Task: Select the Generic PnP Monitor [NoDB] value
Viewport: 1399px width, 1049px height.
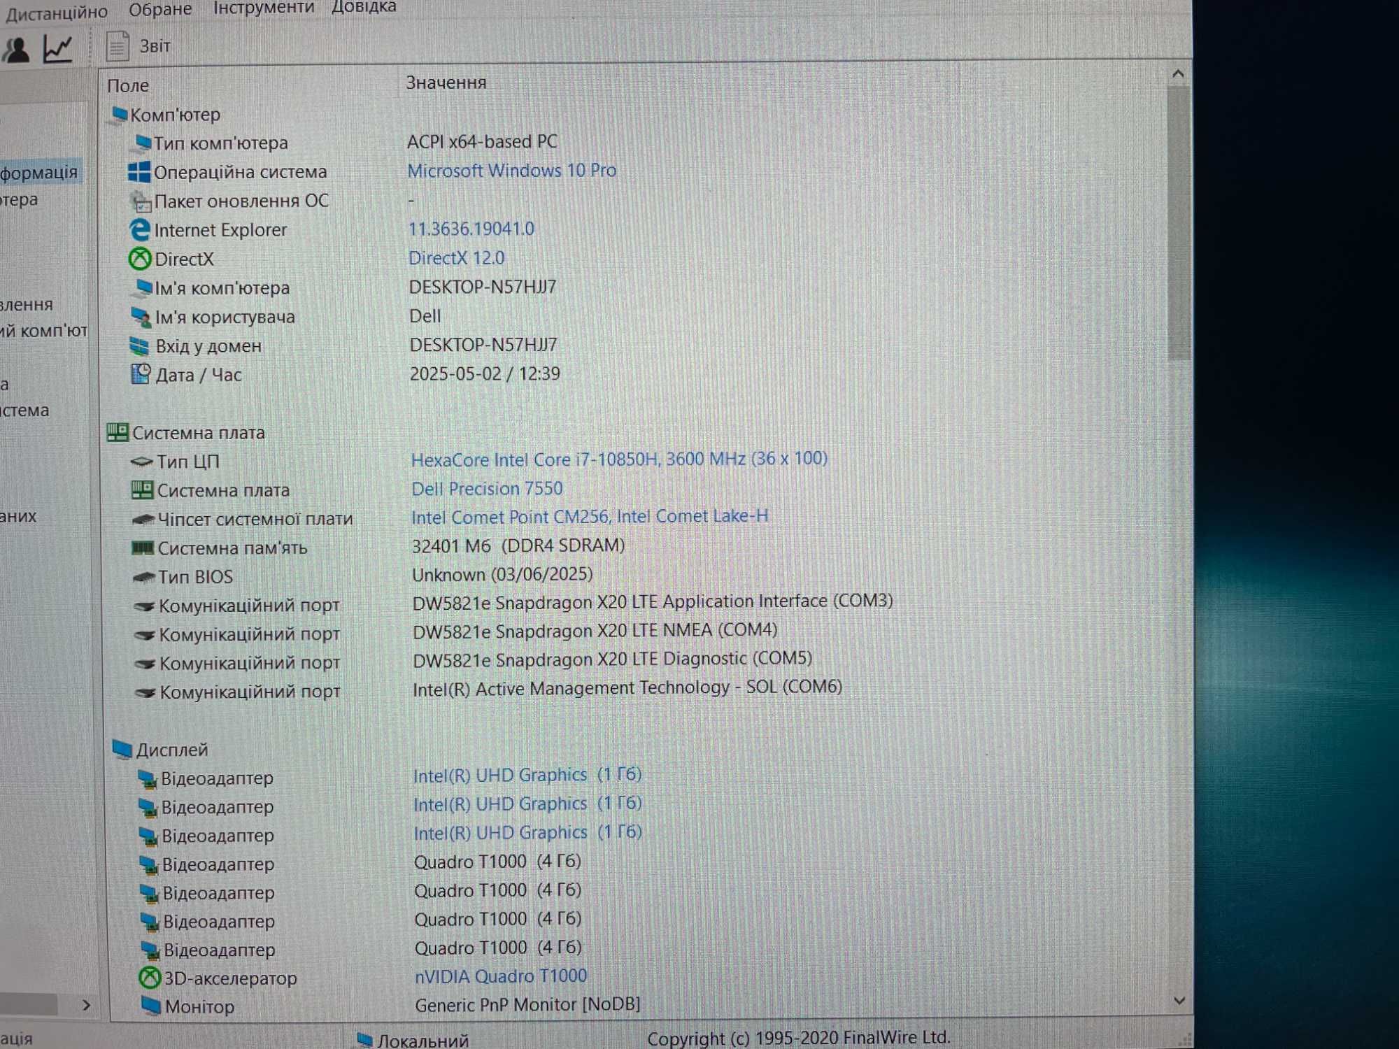Action: coord(527,1005)
